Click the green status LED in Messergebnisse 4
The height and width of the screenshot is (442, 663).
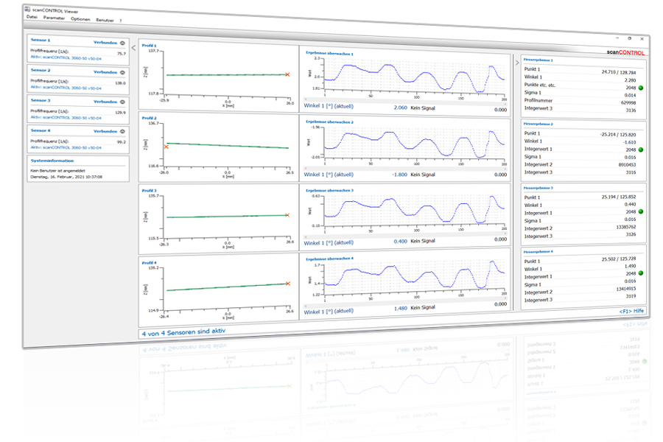[642, 273]
